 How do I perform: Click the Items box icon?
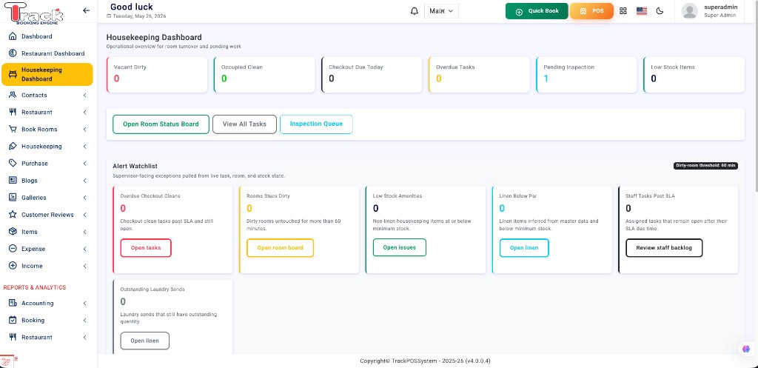13,232
